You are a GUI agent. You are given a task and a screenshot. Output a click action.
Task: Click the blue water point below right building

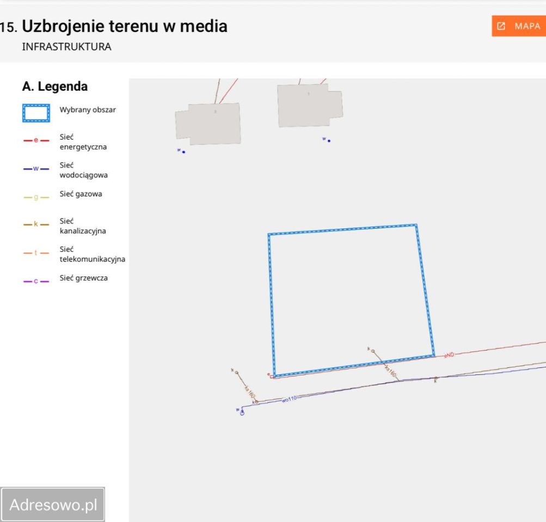tap(329, 141)
